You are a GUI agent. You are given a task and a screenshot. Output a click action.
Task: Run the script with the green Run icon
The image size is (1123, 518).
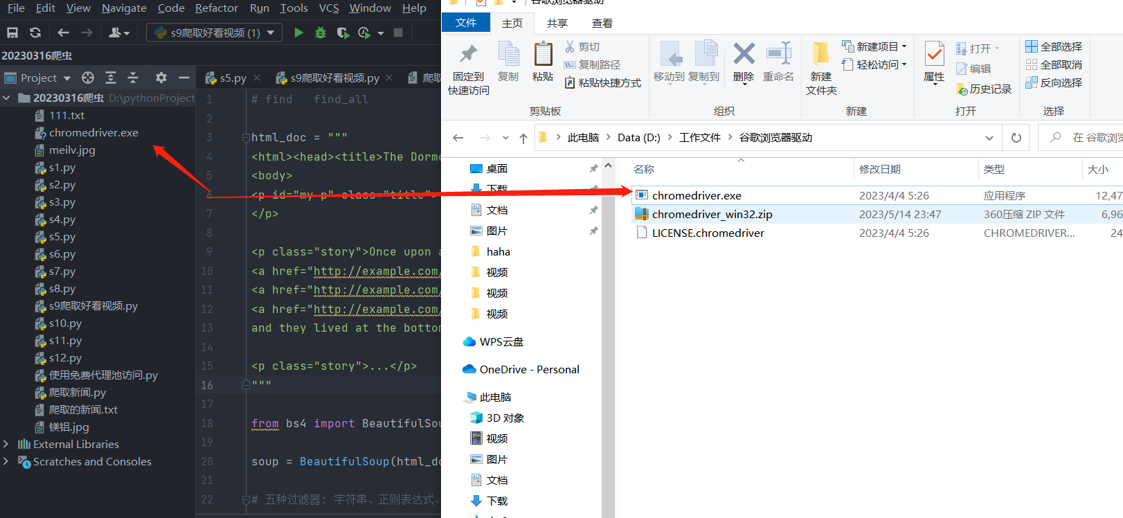pos(298,33)
